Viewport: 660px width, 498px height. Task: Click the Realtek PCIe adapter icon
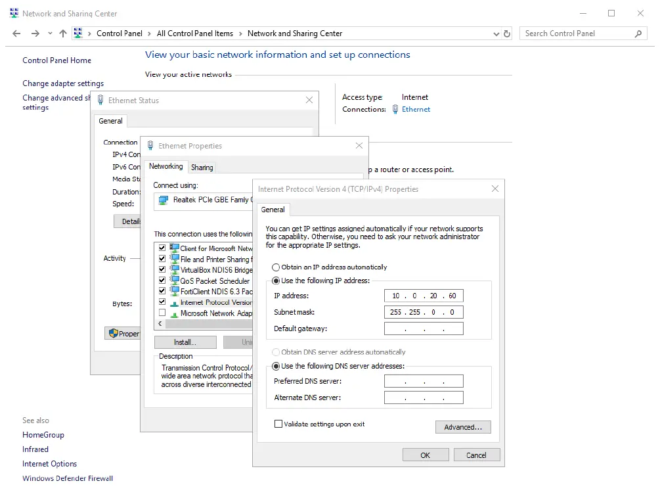pyautogui.click(x=164, y=200)
